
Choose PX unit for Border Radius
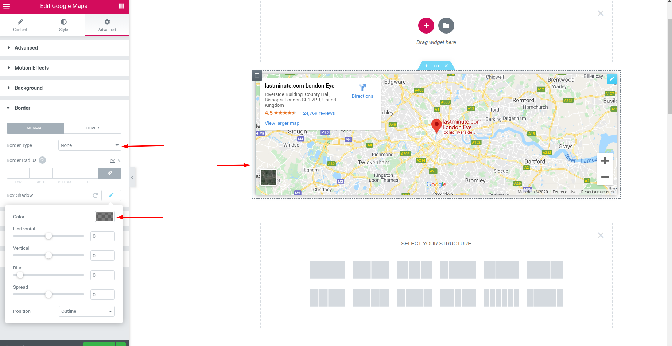113,161
